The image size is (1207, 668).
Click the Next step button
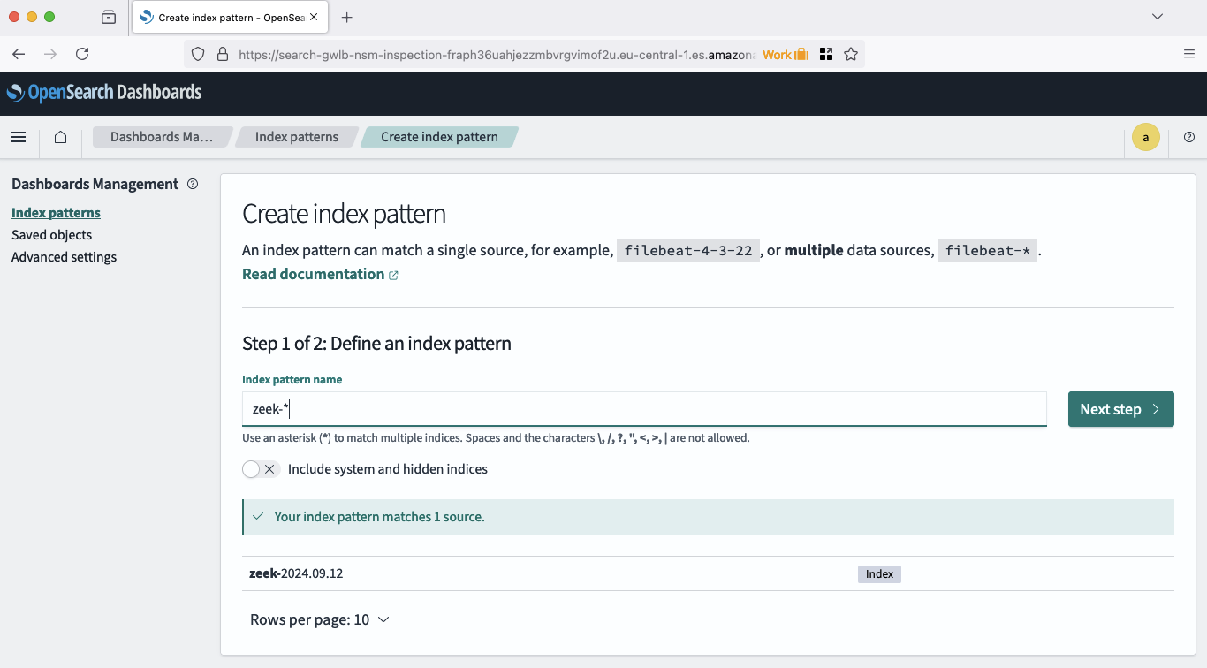(1120, 408)
